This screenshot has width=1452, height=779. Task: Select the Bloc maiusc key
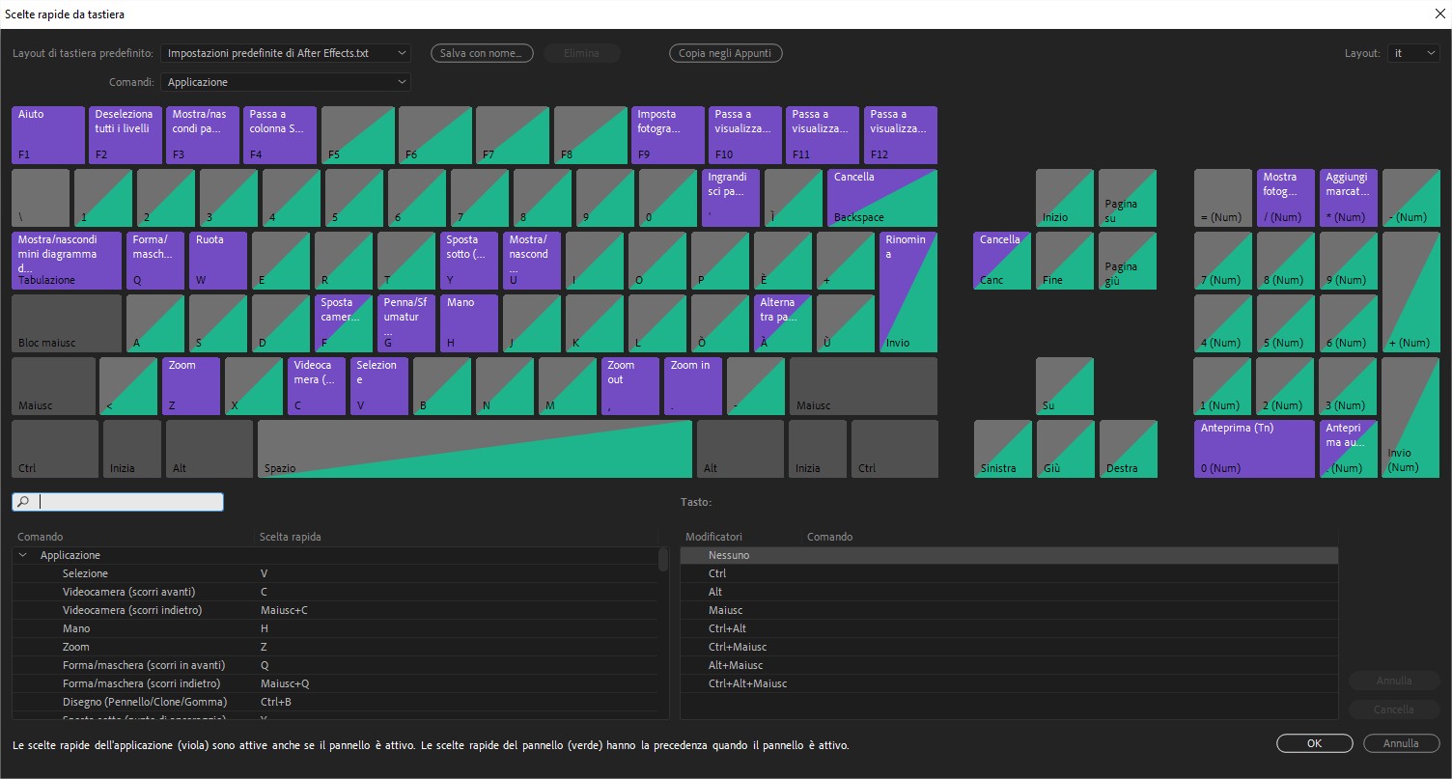pos(67,323)
